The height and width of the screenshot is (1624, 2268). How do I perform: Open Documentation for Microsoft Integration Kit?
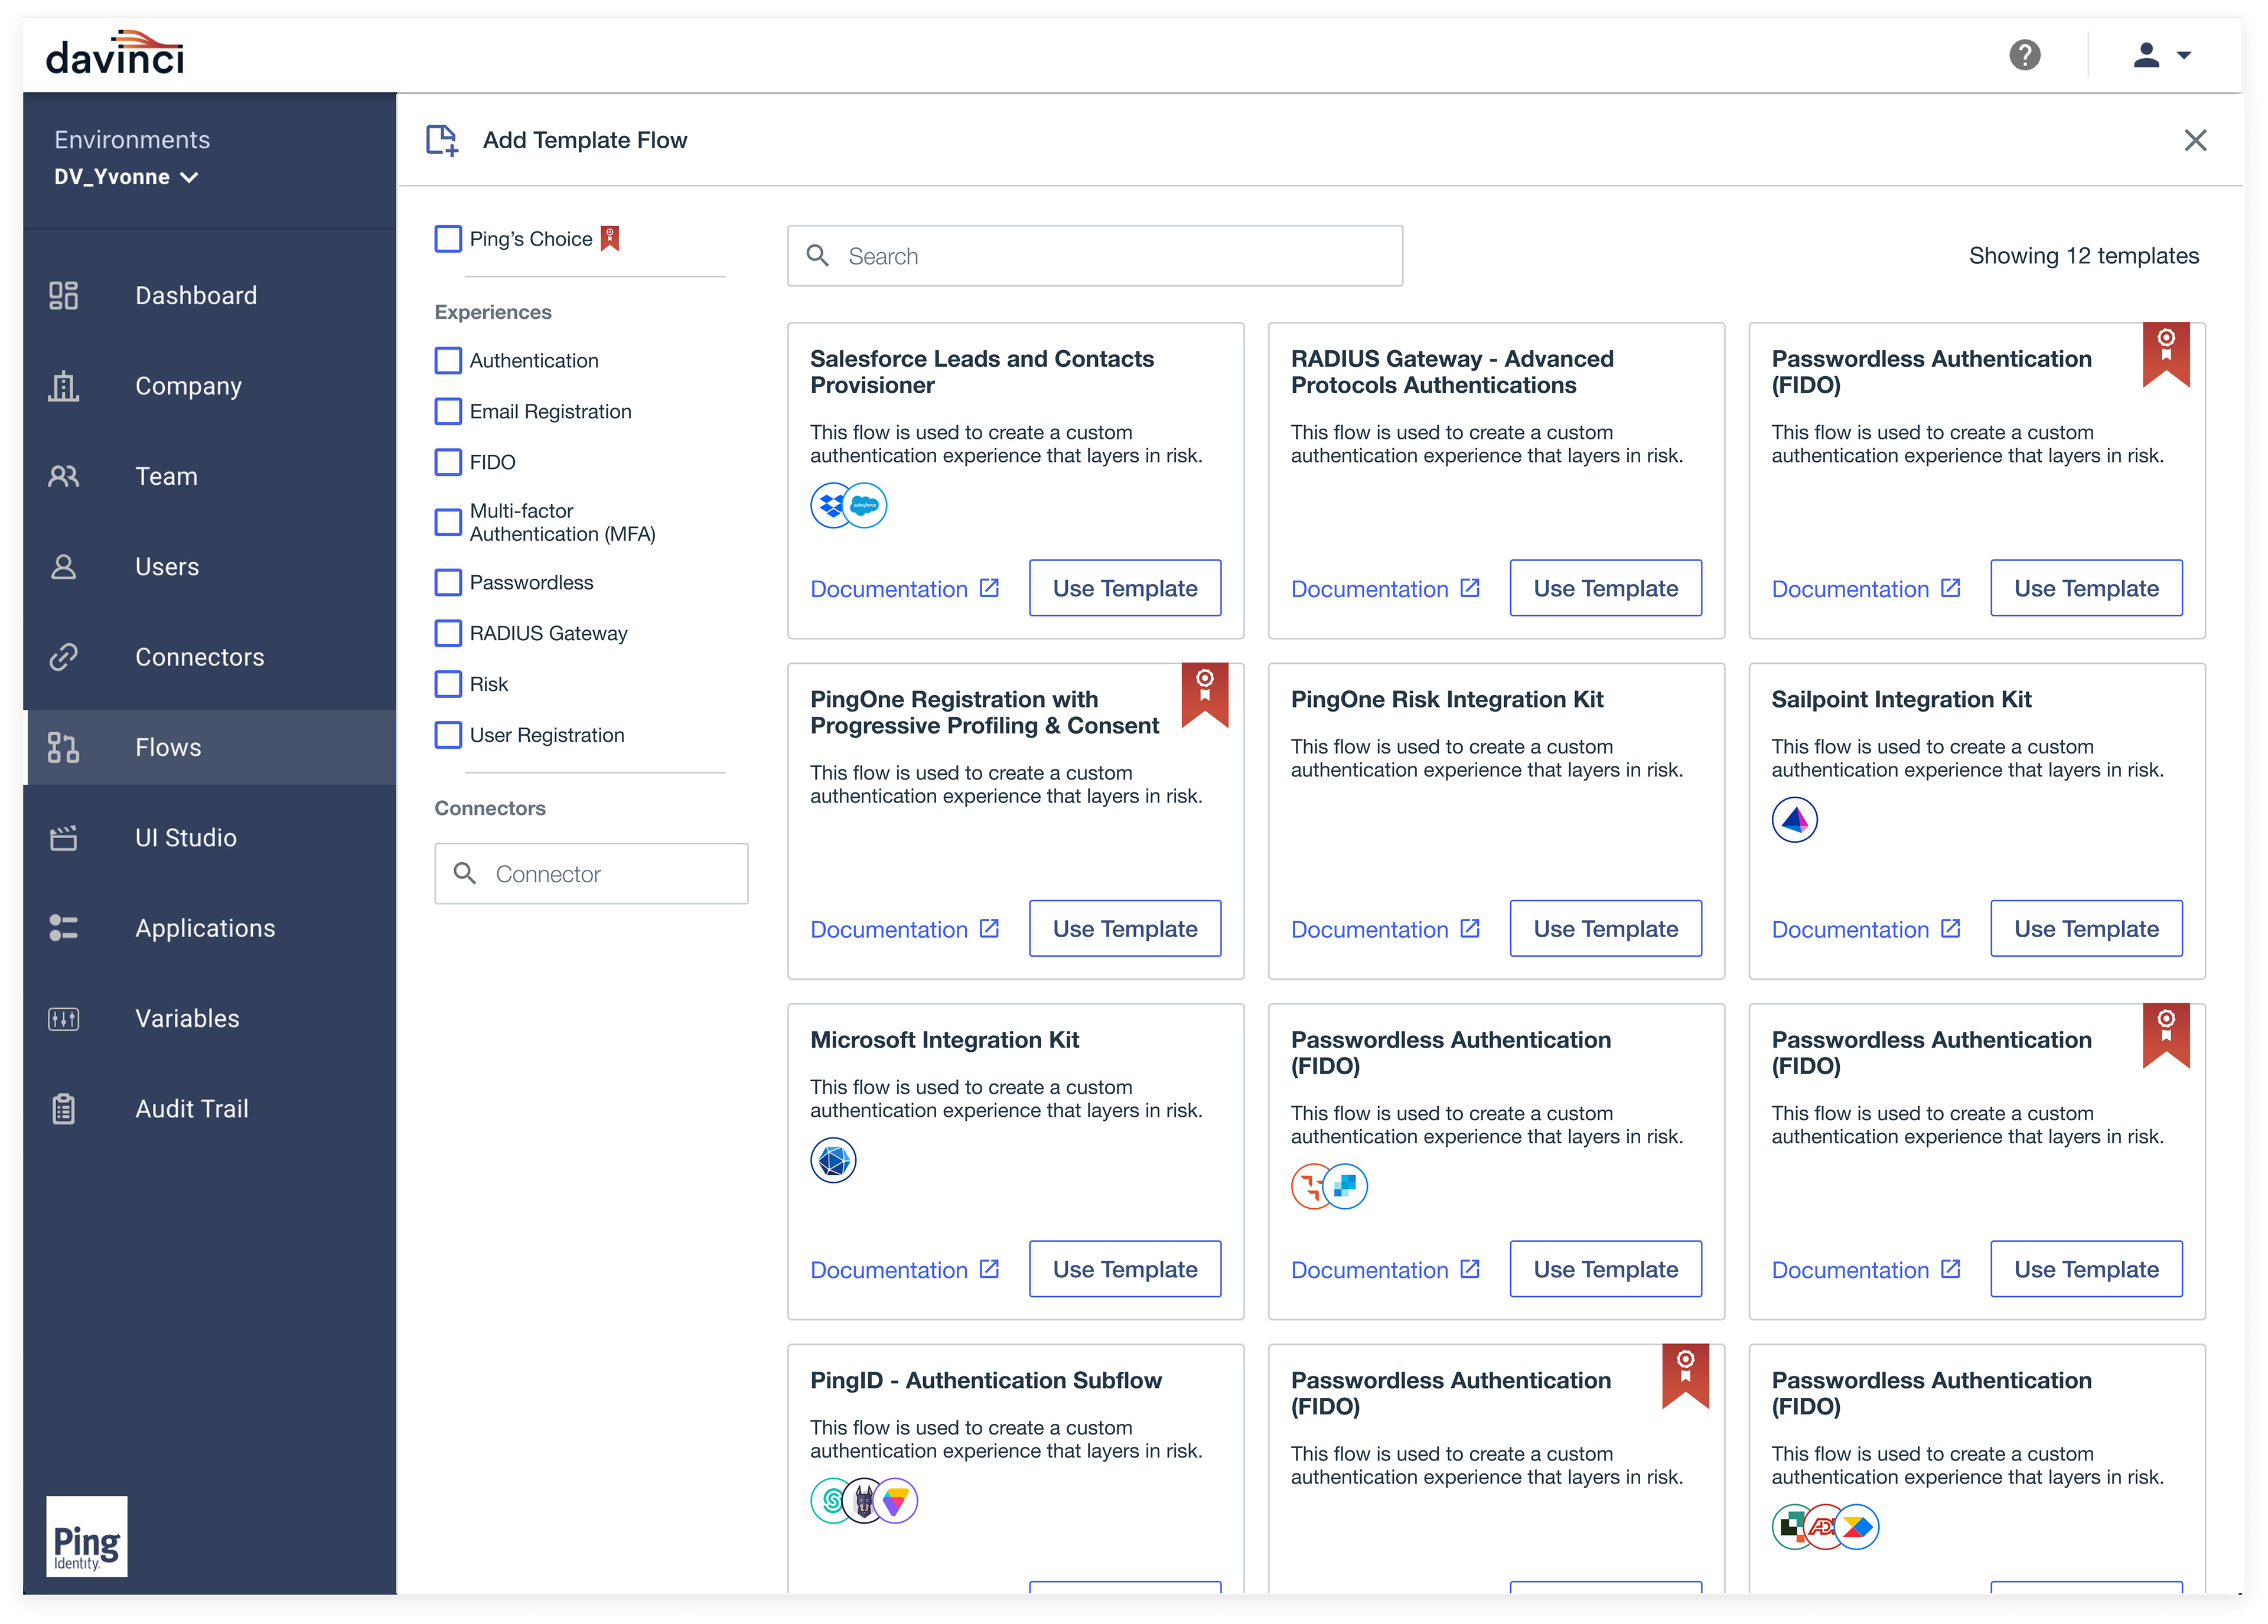tap(905, 1271)
